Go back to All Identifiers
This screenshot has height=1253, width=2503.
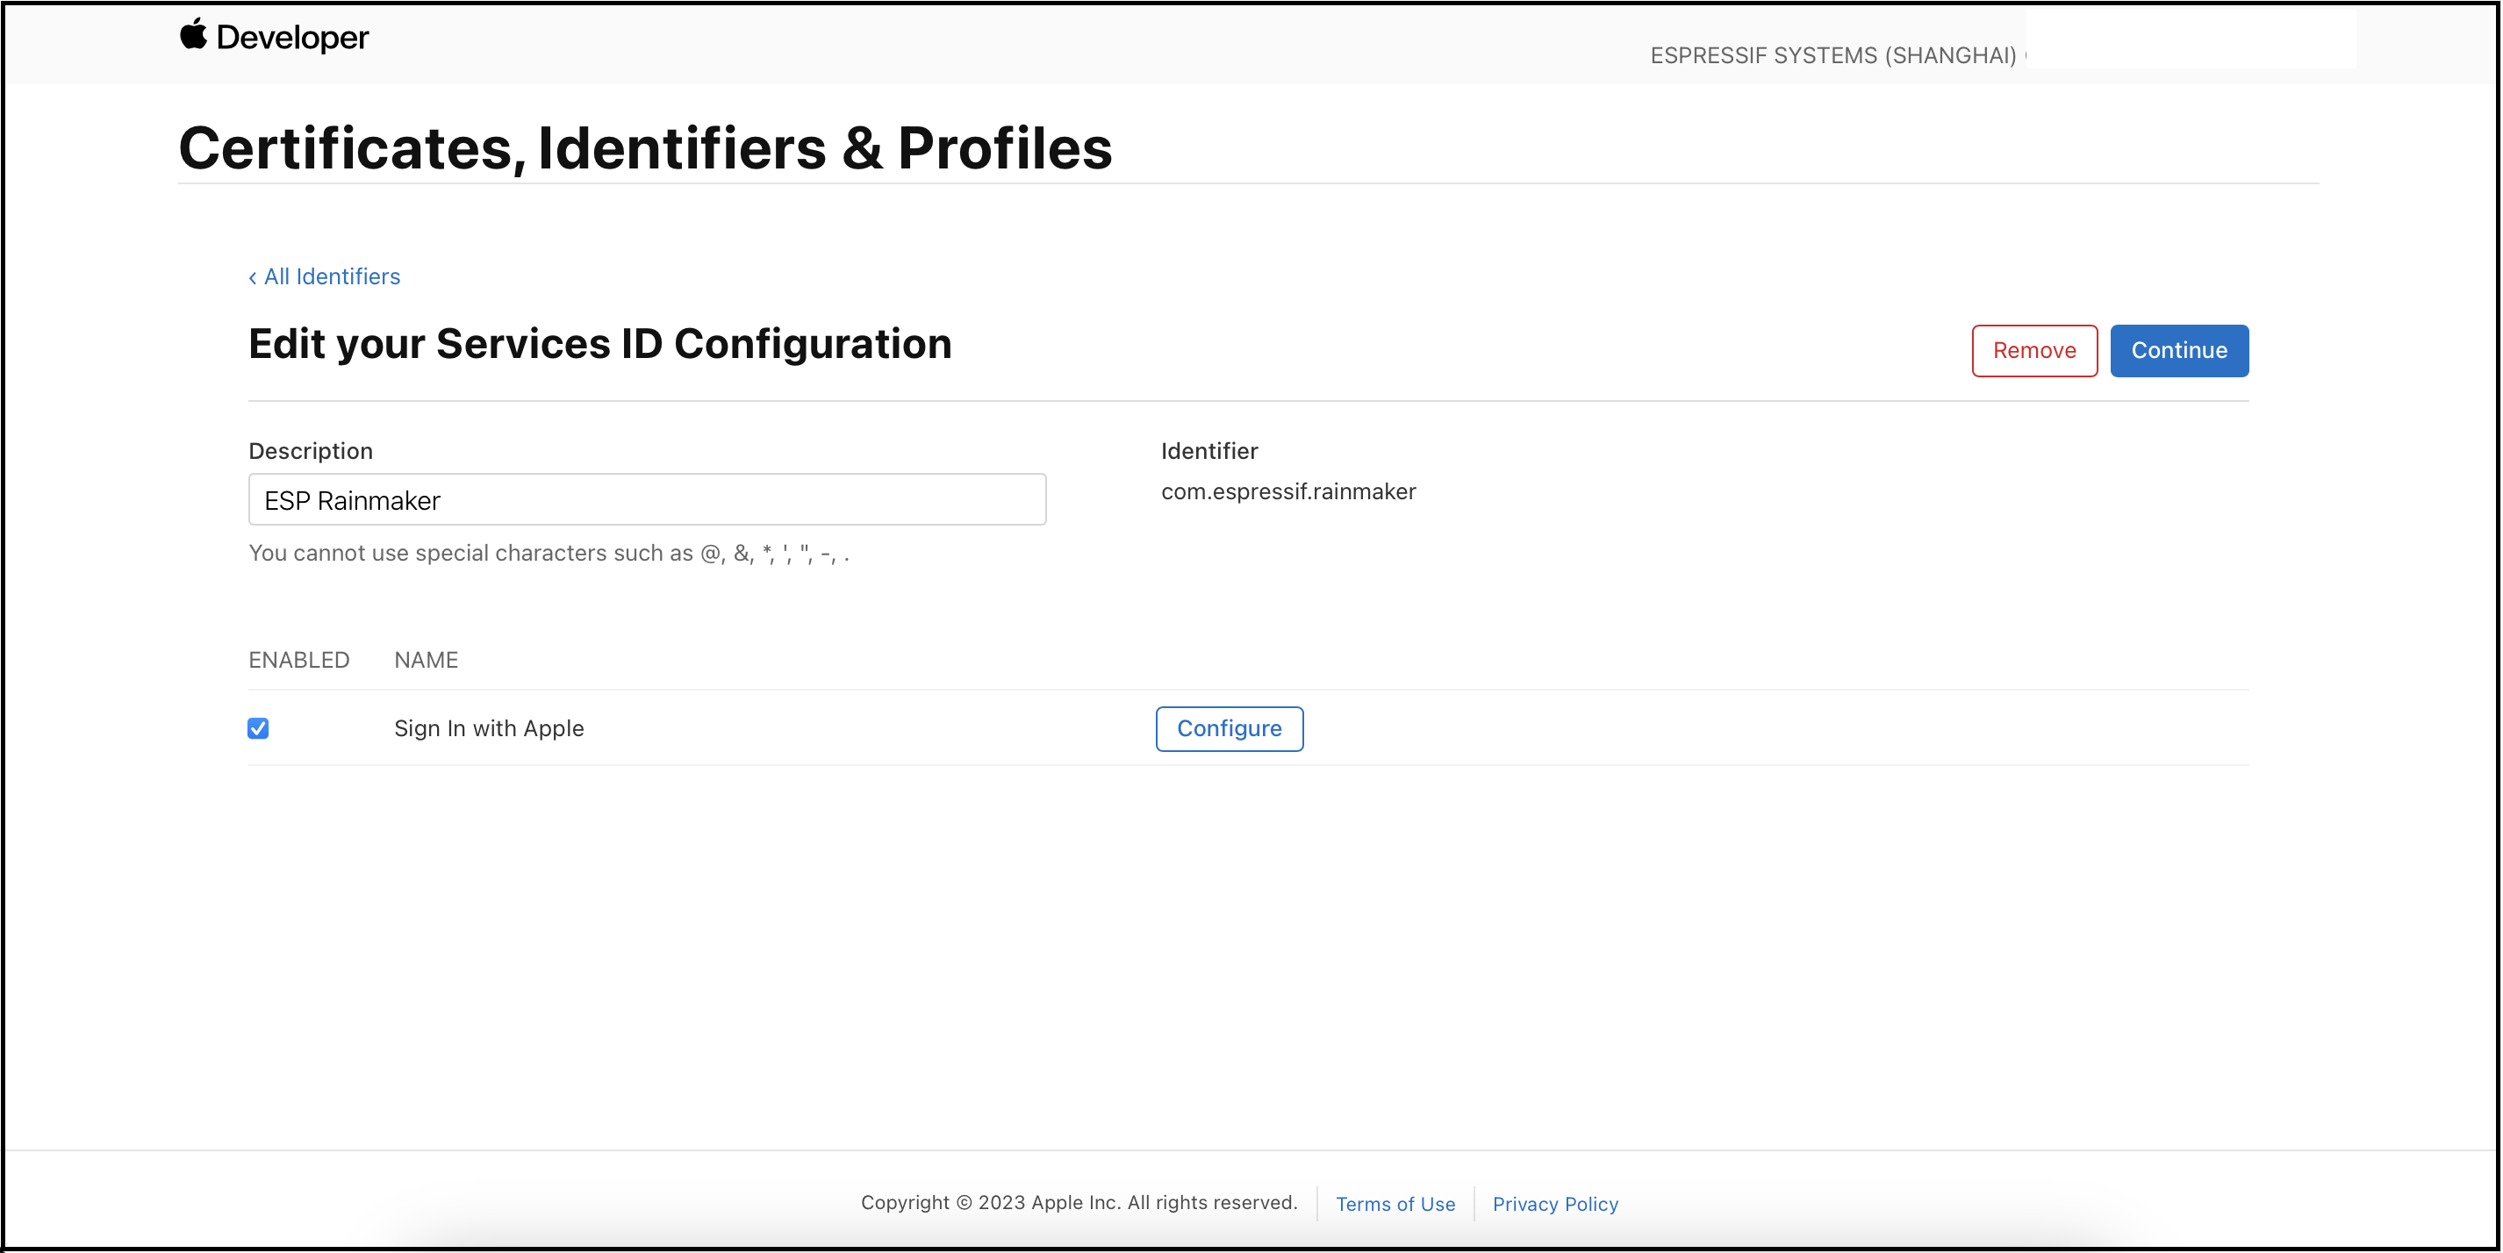tap(332, 276)
